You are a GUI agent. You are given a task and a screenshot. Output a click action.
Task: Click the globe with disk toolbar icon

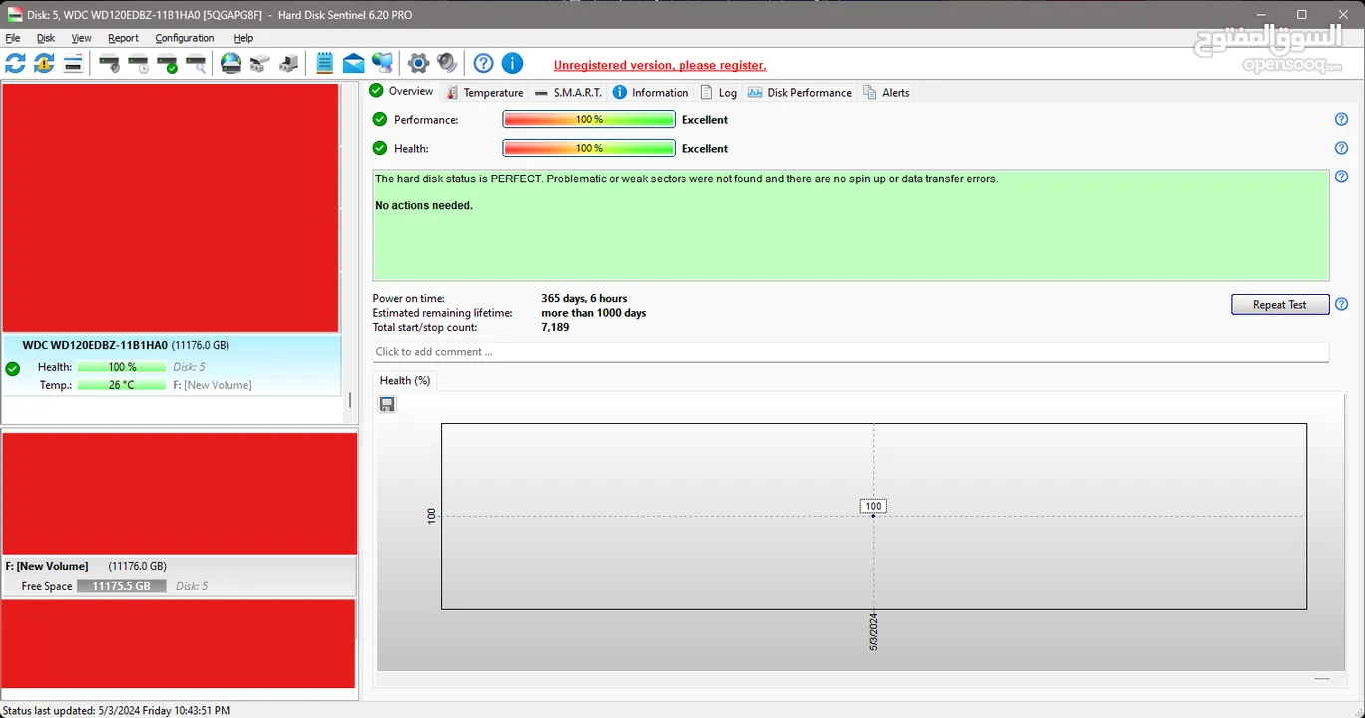point(230,64)
